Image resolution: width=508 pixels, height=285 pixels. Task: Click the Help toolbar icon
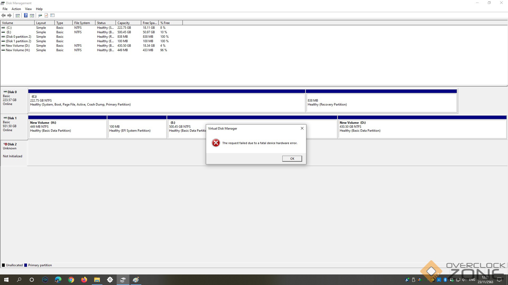click(26, 15)
